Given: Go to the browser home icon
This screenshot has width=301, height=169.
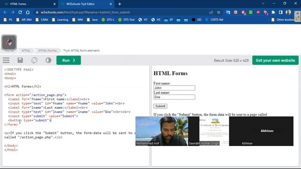Looking at the screenshot, I should [x=28, y=12].
